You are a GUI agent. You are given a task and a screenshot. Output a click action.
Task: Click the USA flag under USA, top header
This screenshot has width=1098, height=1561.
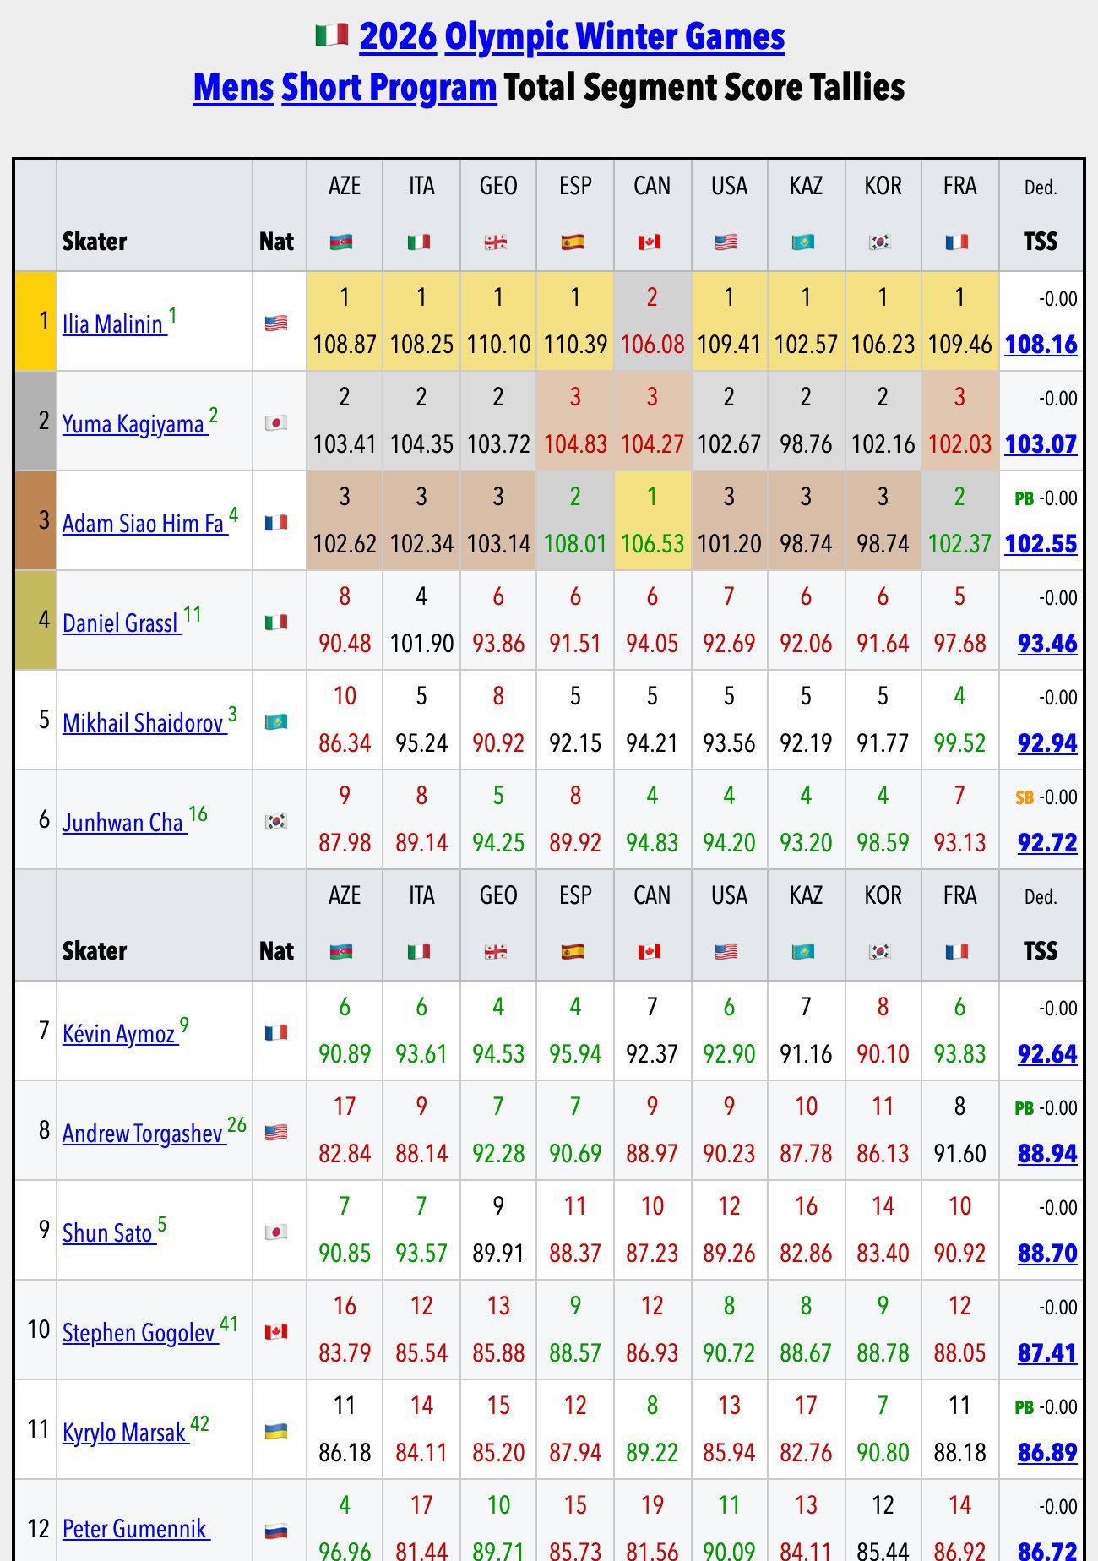[x=726, y=242]
